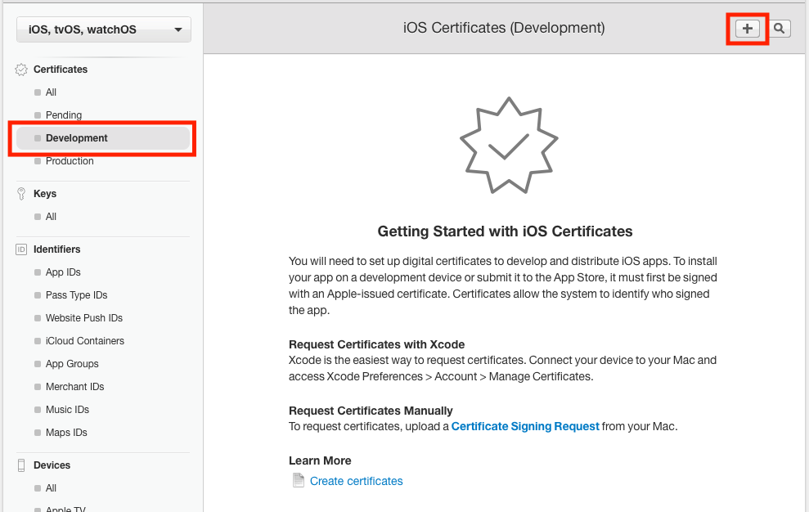This screenshot has width=809, height=512.
Task: Click the Certificates section seal icon
Action: click(21, 70)
